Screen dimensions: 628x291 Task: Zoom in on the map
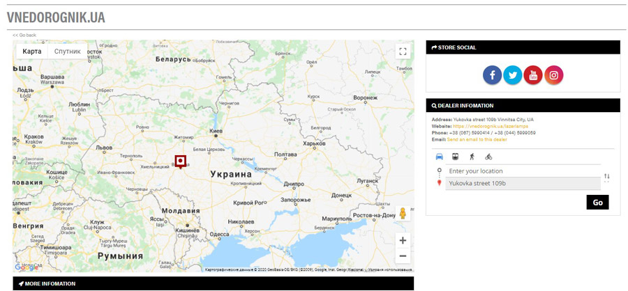click(x=403, y=240)
